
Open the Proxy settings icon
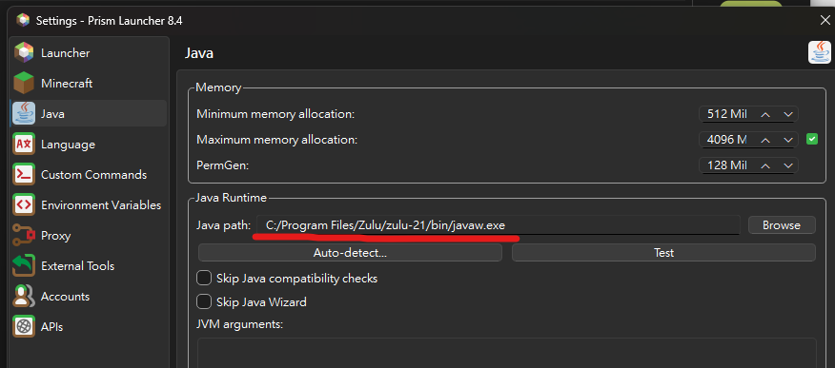coord(24,235)
